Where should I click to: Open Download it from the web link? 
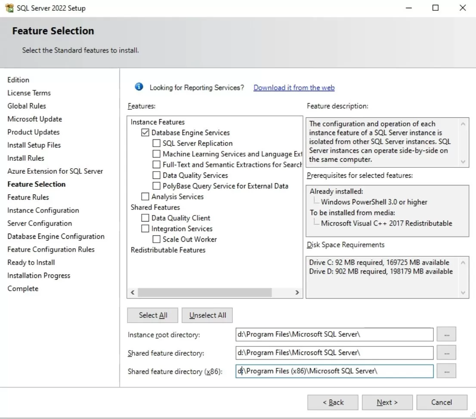click(x=294, y=88)
